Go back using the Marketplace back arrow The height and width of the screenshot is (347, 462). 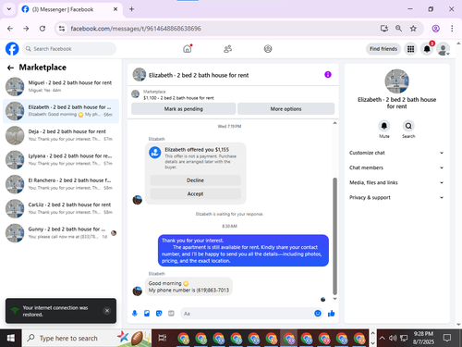point(10,68)
